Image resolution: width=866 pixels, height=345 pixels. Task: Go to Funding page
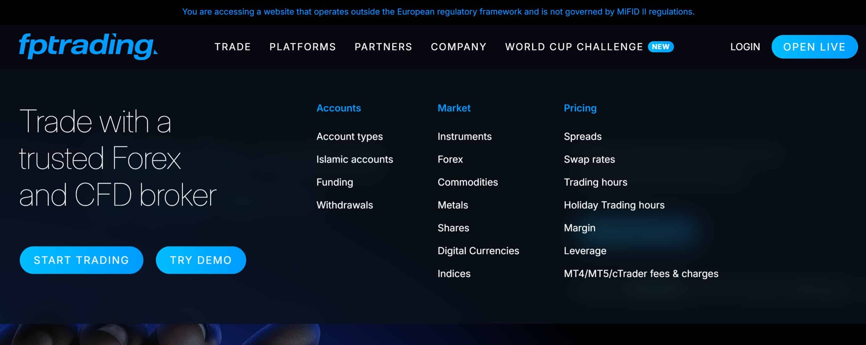tap(335, 182)
